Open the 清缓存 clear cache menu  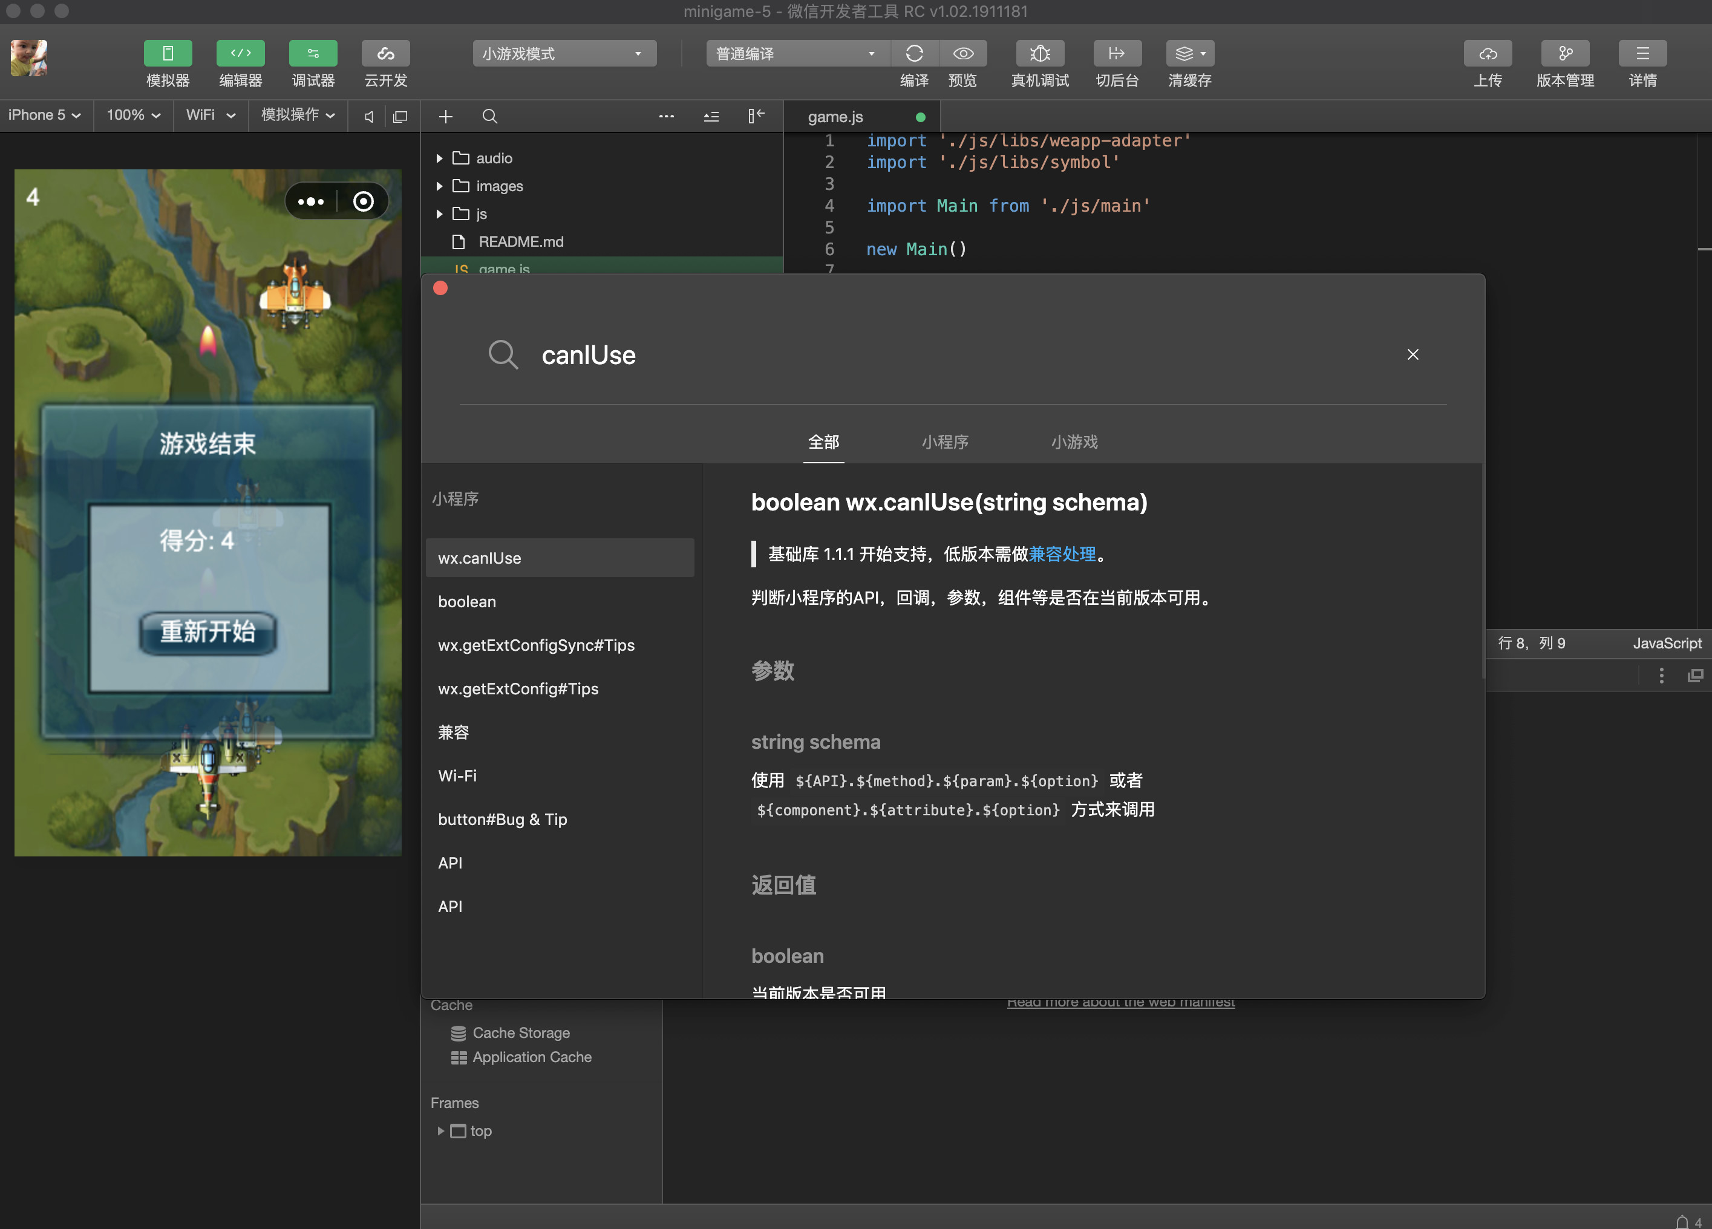pos(1190,54)
